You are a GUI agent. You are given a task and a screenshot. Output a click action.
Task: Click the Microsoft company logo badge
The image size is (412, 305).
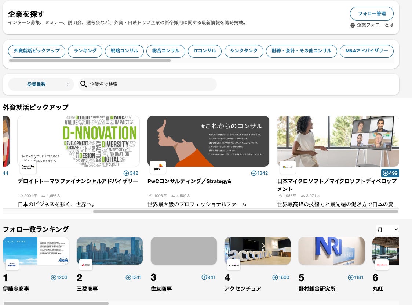(x=288, y=167)
